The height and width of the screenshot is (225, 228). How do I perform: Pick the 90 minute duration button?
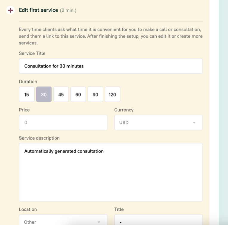pos(95,94)
